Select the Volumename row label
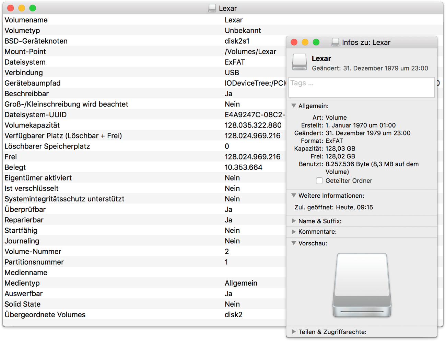The height and width of the screenshot is (341, 446). click(x=26, y=20)
